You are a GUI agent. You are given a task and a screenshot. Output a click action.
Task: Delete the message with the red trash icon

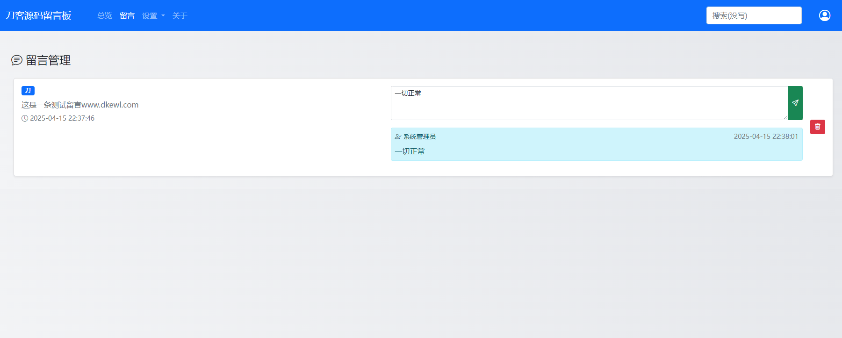click(x=817, y=127)
